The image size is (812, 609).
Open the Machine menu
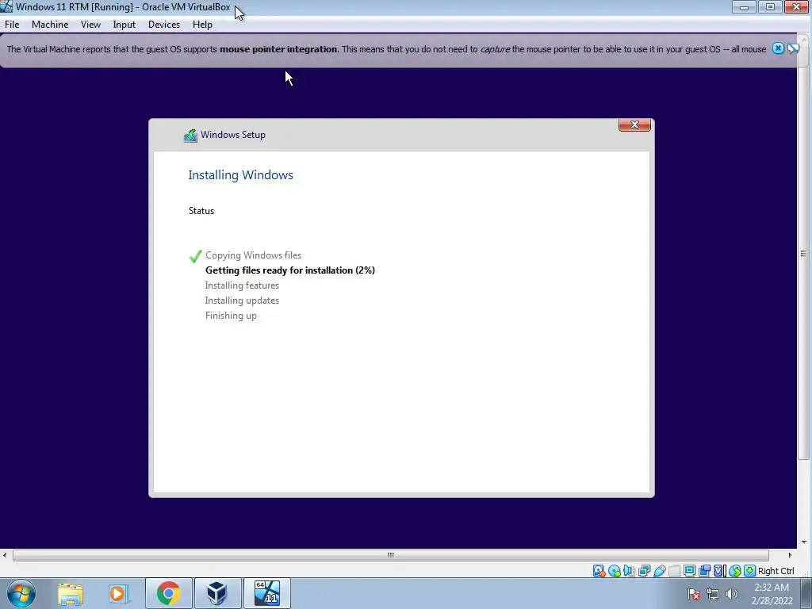point(50,25)
